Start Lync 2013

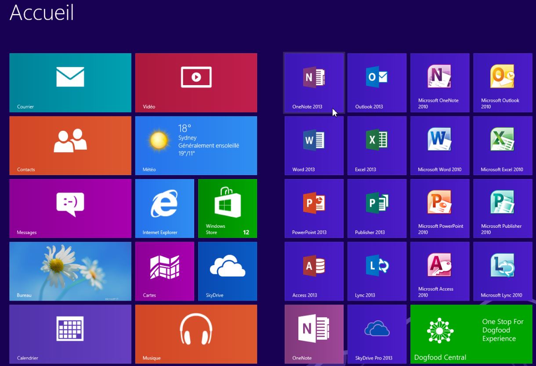click(377, 271)
